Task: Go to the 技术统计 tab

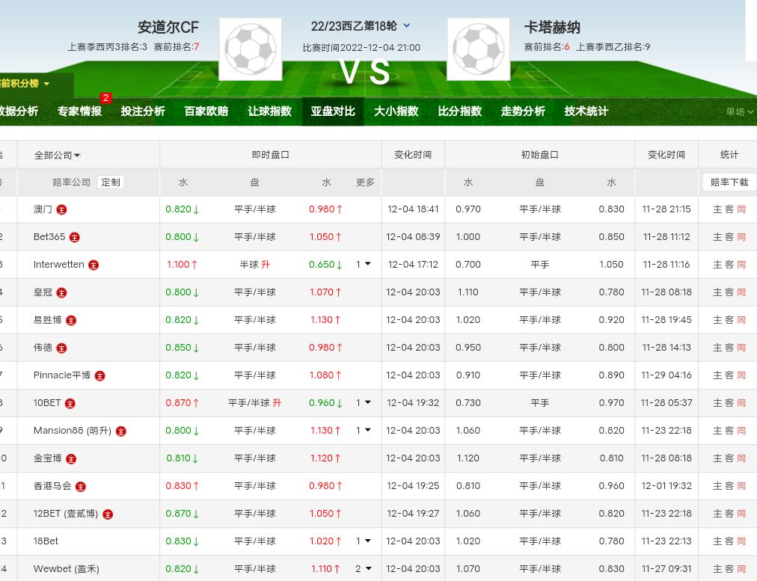Action: click(586, 111)
